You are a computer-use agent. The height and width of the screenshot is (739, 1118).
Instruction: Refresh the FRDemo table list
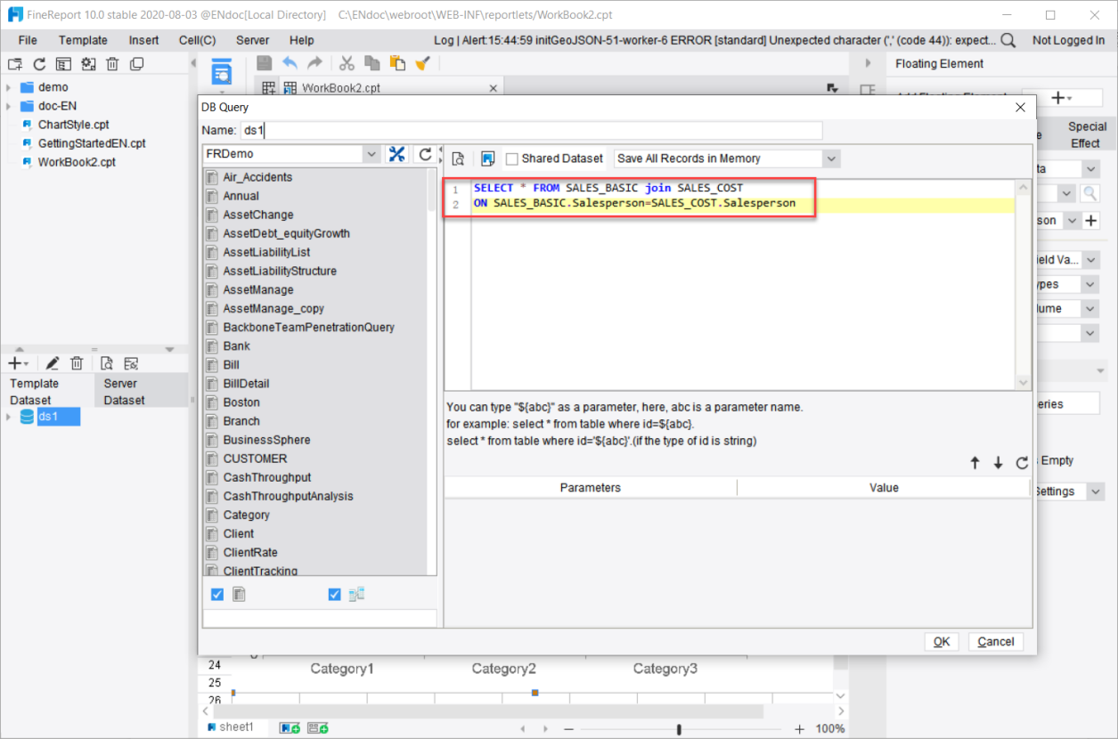pos(426,154)
